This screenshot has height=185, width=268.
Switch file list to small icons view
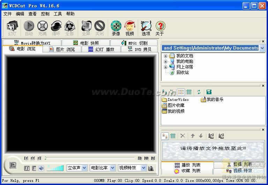coord(173,92)
